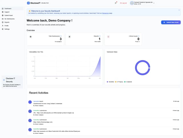Click the Reports sidebar icon
The image size is (183, 138).
pos(3,22)
